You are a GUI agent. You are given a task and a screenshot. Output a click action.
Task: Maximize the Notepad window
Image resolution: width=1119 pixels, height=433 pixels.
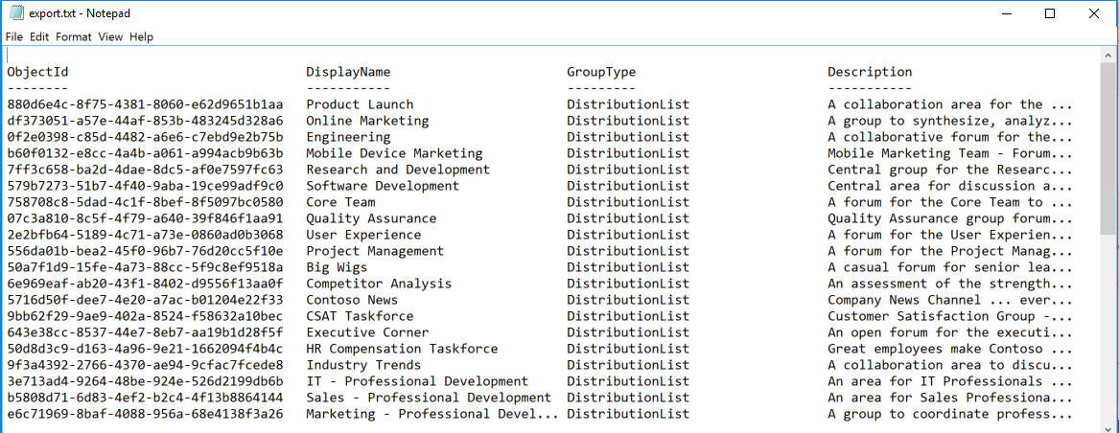[x=1050, y=13]
